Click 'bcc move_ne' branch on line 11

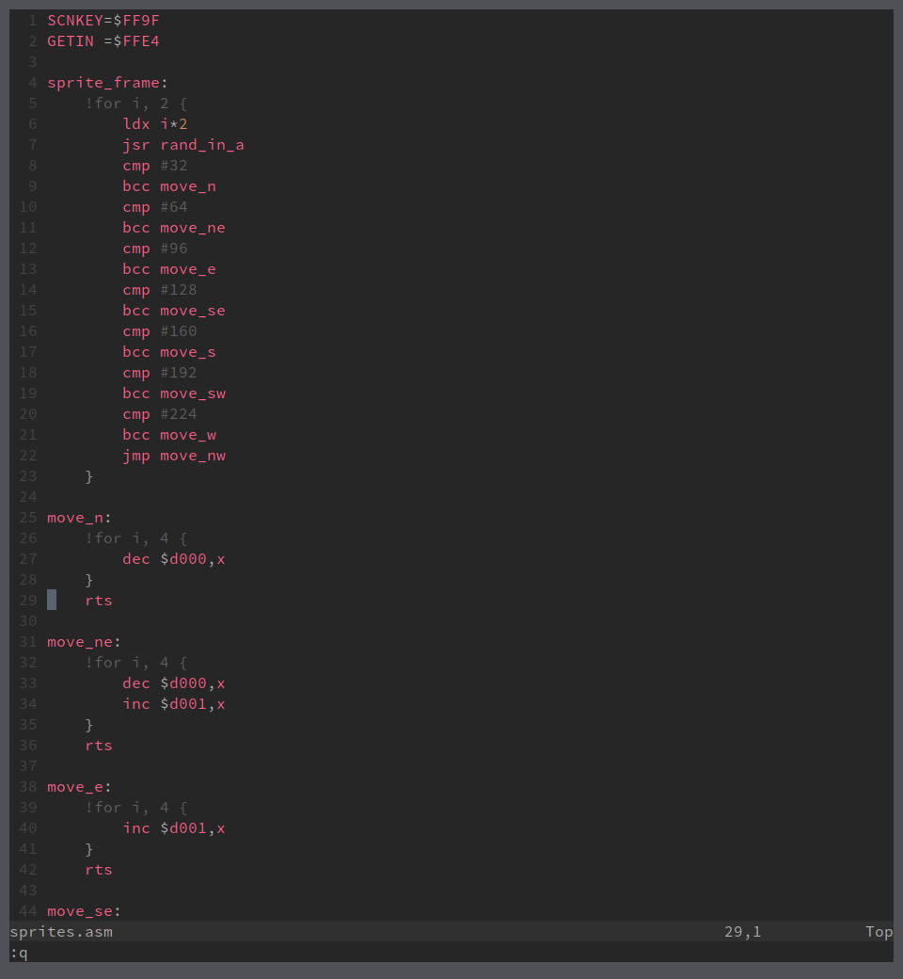(x=173, y=228)
